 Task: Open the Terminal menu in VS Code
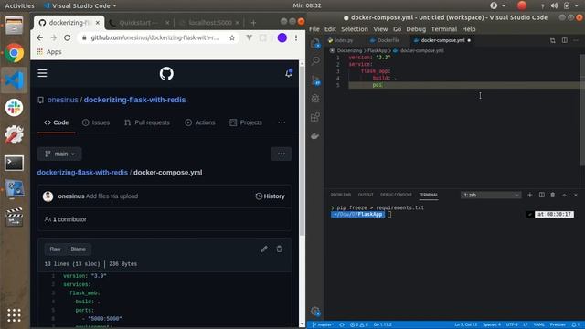pyautogui.click(x=444, y=29)
